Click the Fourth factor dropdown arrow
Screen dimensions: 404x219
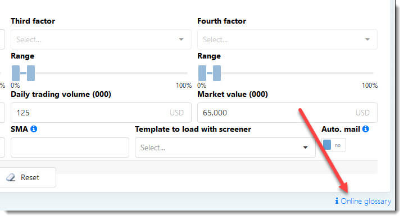367,39
